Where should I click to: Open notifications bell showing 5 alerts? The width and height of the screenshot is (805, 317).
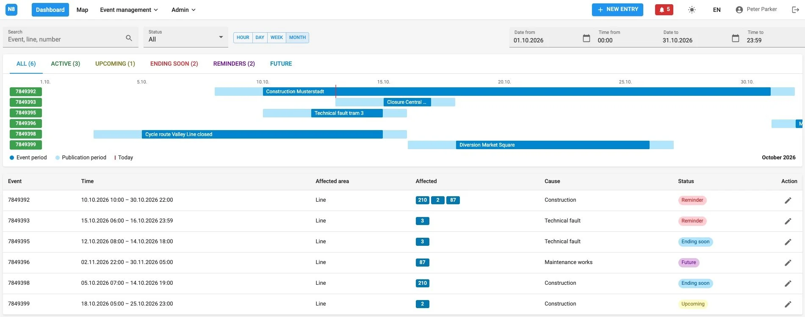[x=664, y=9]
